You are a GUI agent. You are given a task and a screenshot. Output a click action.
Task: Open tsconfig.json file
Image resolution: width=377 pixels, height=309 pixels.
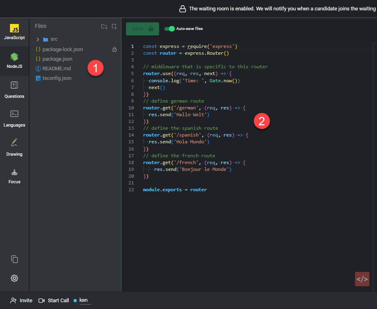(57, 78)
